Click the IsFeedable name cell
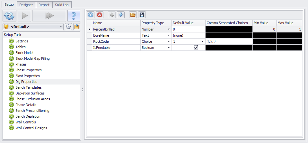The image size is (308, 143). (116, 48)
